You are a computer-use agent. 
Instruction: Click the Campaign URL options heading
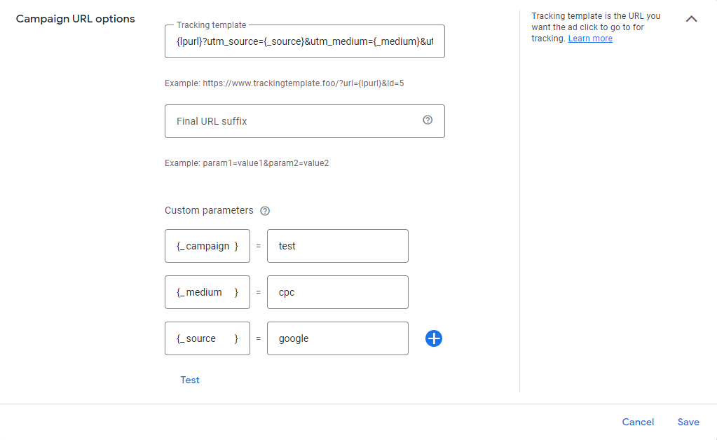pos(76,19)
